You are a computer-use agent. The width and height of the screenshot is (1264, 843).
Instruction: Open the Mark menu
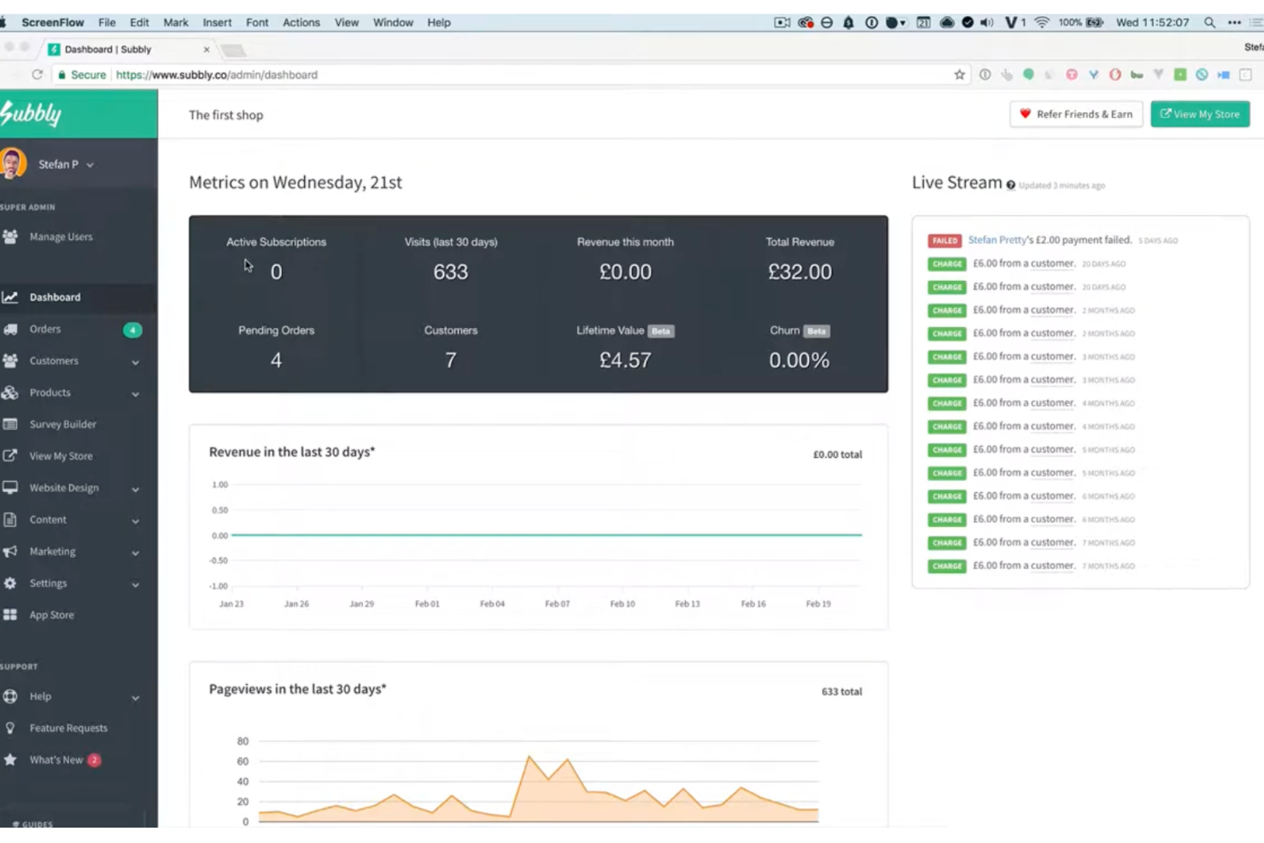pyautogui.click(x=176, y=23)
